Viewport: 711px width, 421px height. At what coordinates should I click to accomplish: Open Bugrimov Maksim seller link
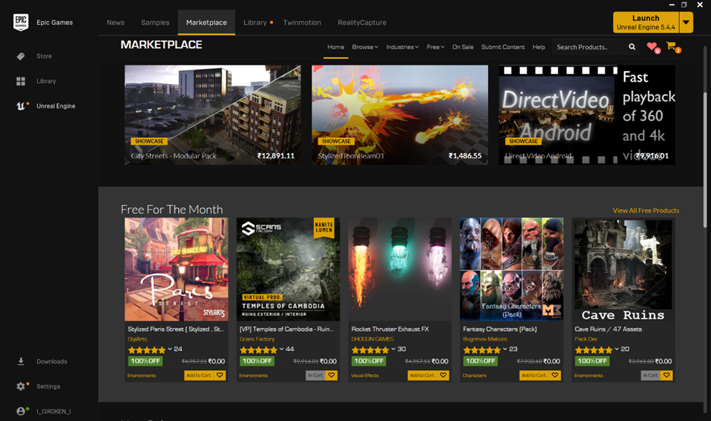pyautogui.click(x=484, y=339)
